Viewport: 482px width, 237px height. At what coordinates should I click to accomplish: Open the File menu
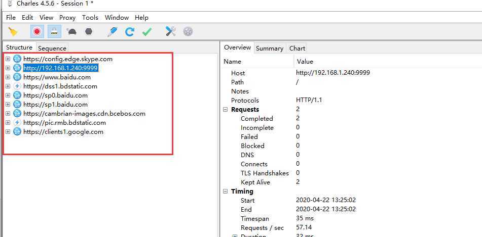tap(11, 18)
